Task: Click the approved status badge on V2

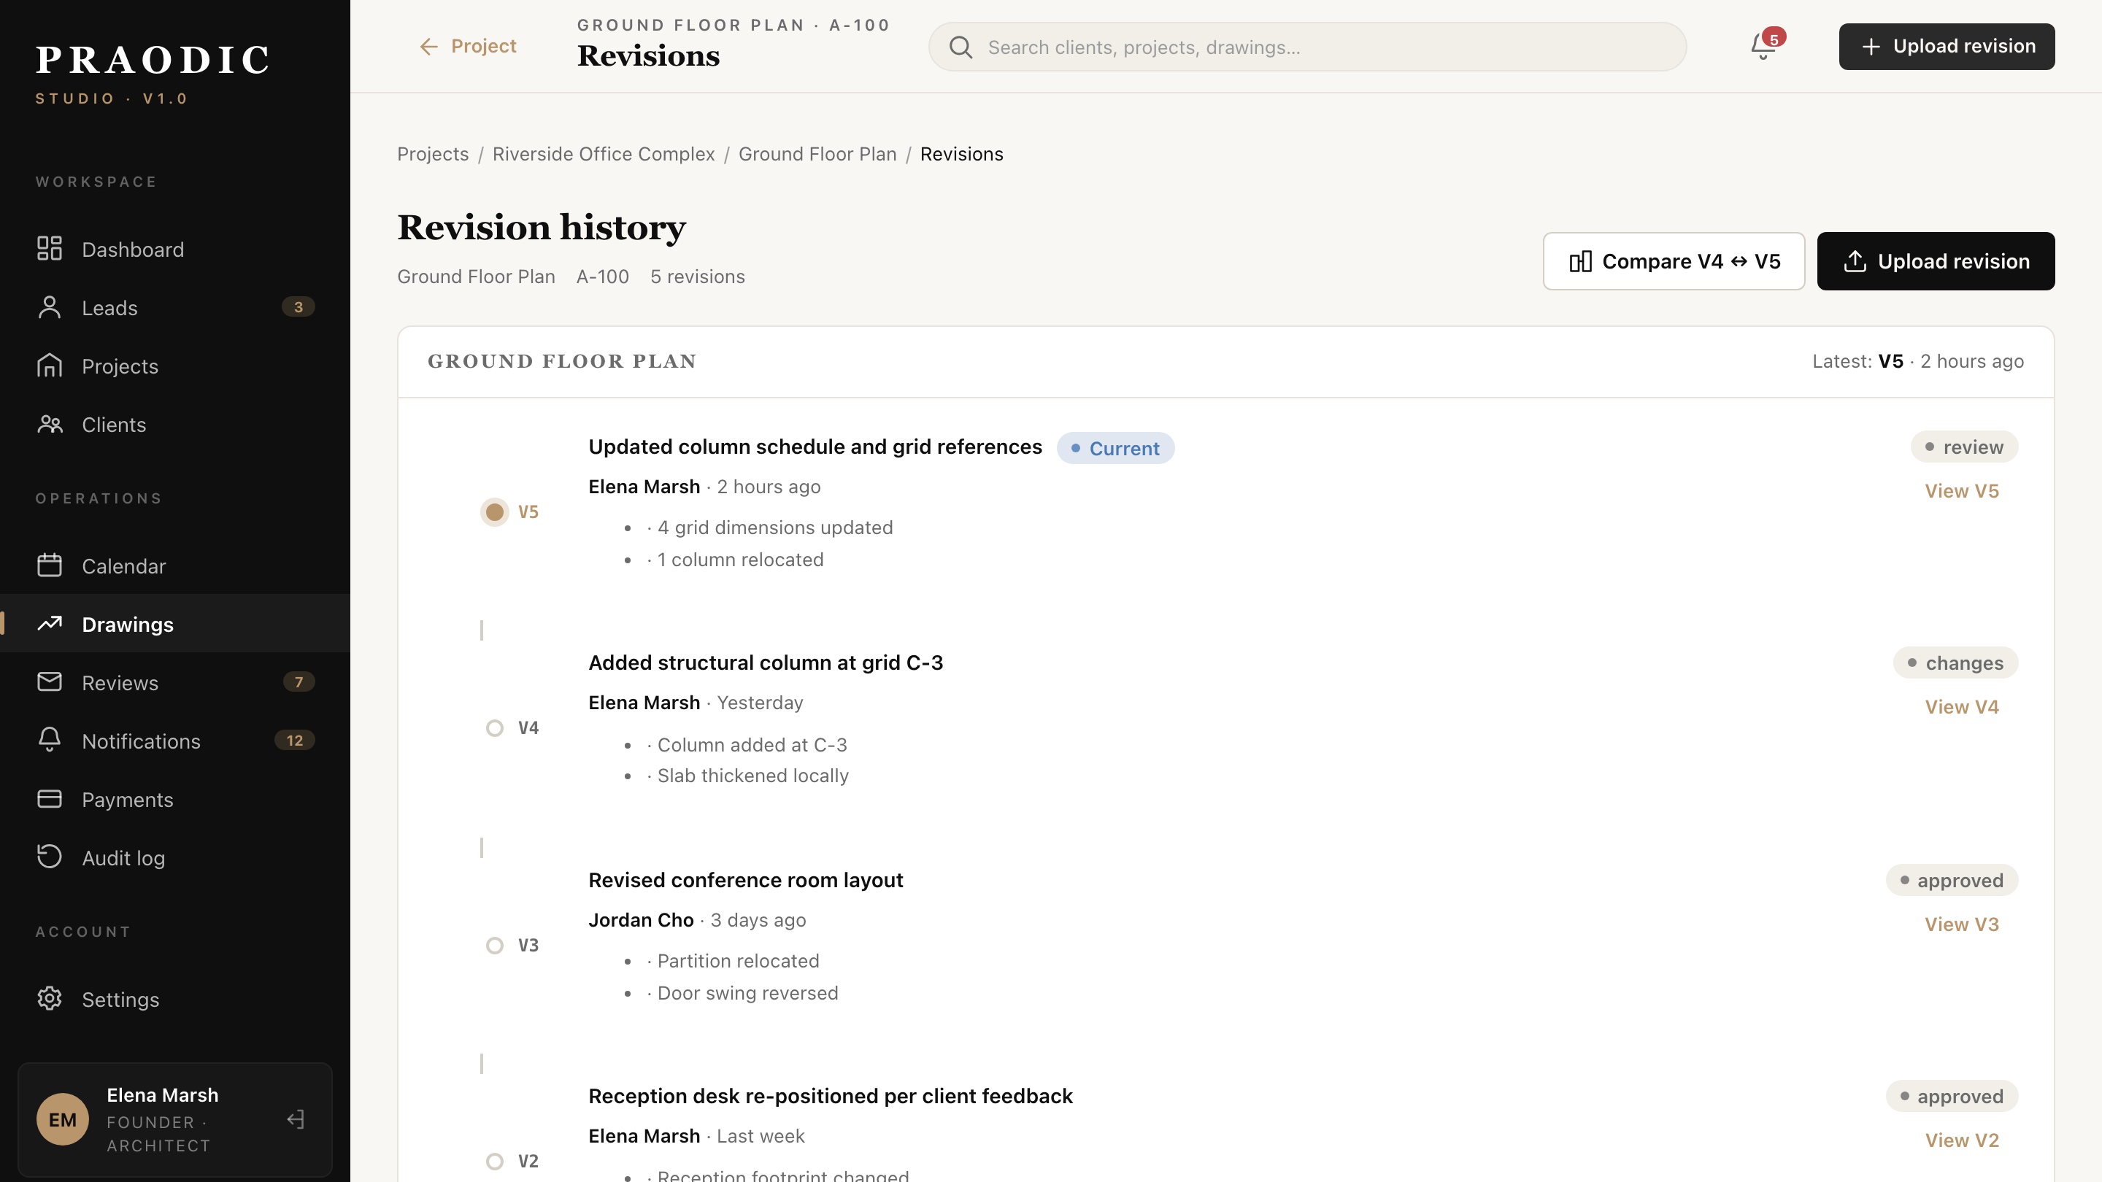Action: [x=1951, y=1097]
